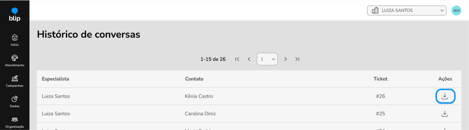The width and height of the screenshot is (469, 130).
Task: Go to next page
Action: tap(286, 59)
